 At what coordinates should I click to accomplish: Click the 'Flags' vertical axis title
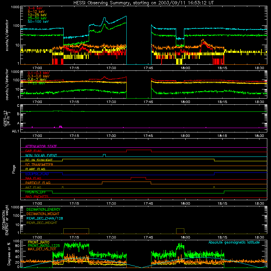tap(14, 169)
